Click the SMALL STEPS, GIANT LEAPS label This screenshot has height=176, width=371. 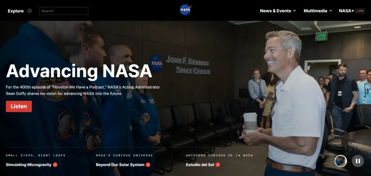point(36,155)
